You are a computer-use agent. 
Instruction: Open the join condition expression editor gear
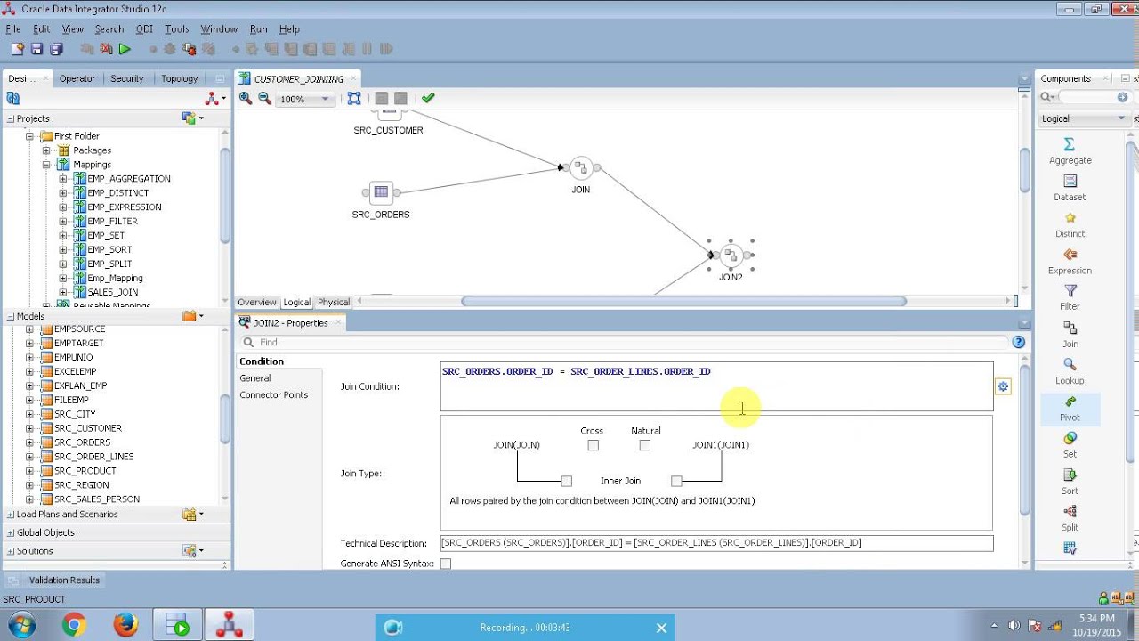[x=1003, y=386]
